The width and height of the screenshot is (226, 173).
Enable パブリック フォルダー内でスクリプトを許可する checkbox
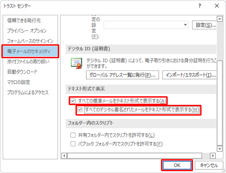pos(73,144)
